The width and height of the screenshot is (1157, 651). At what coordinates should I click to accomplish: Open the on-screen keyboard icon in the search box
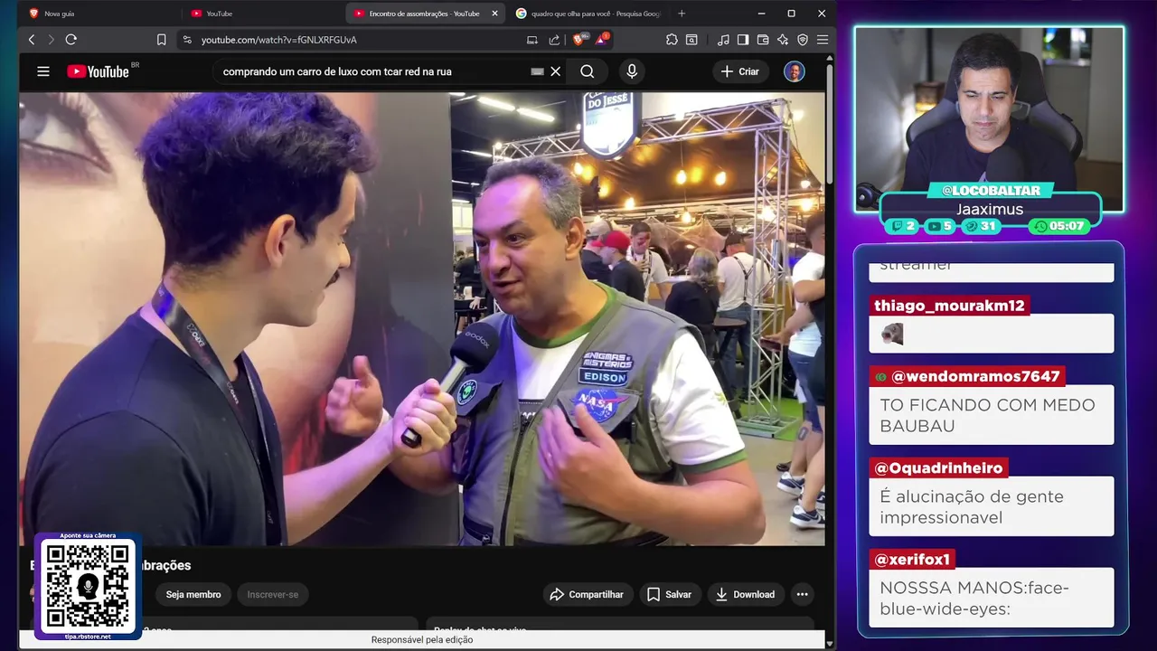(x=537, y=71)
